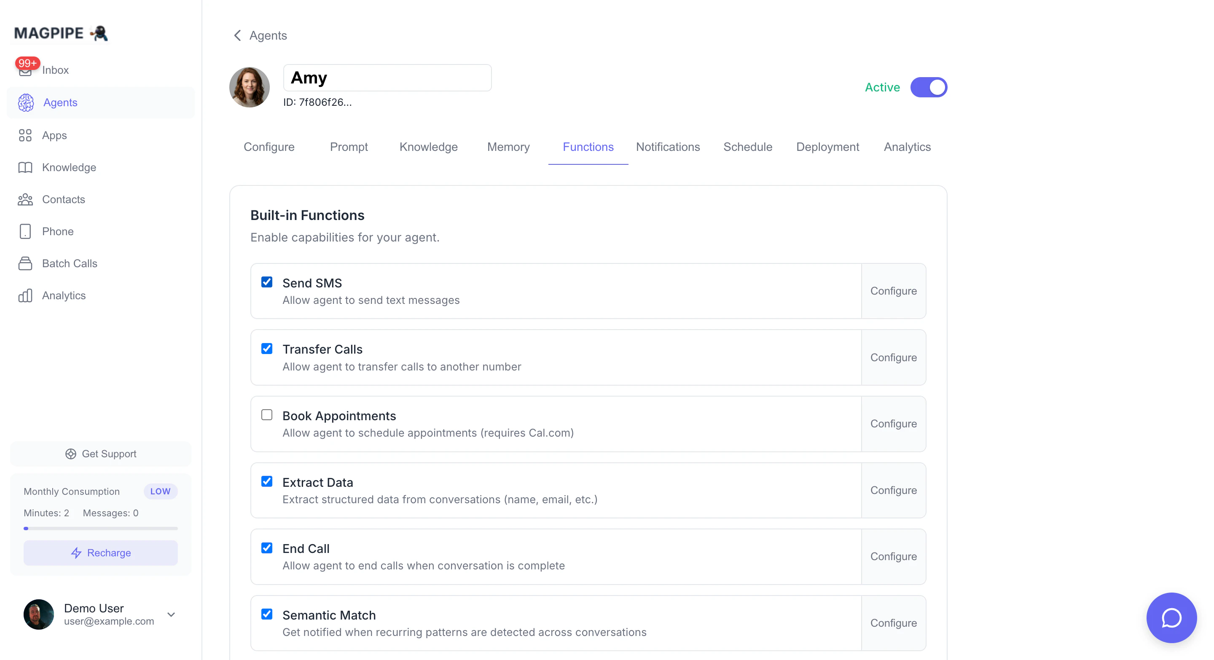
Task: Click the Recharge button
Action: [100, 553]
